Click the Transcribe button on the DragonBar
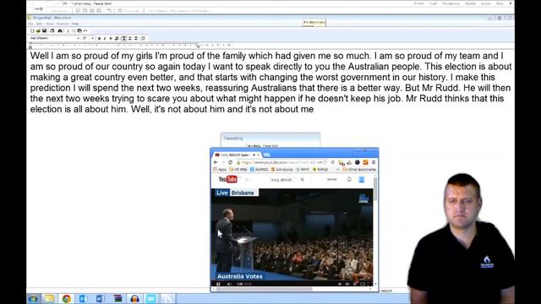The width and height of the screenshot is (541, 304). (129, 11)
